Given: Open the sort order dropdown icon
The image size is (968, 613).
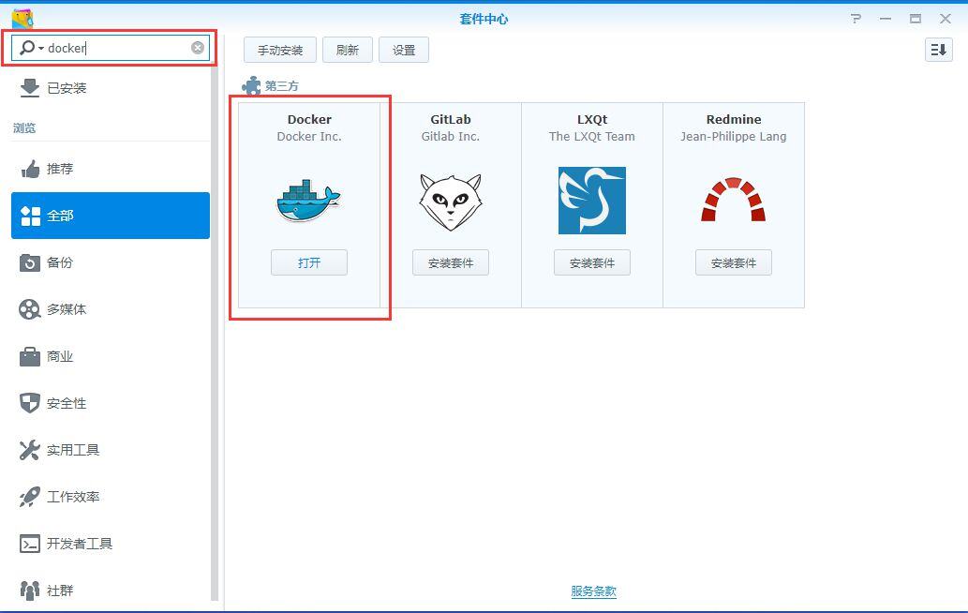Looking at the screenshot, I should tap(938, 50).
